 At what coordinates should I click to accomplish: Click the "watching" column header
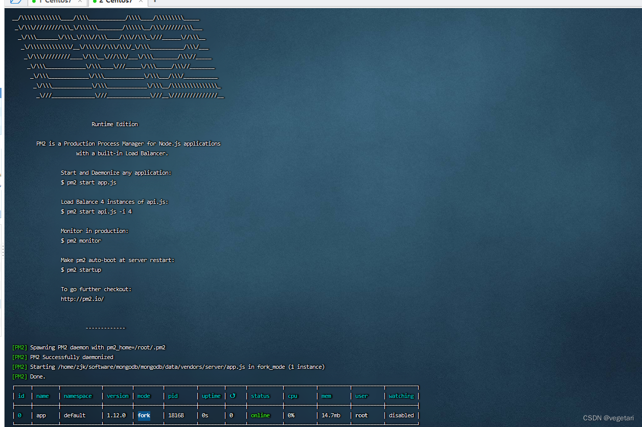click(401, 396)
